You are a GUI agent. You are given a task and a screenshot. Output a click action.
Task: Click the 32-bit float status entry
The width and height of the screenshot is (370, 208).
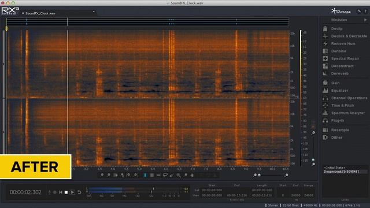tap(290, 206)
